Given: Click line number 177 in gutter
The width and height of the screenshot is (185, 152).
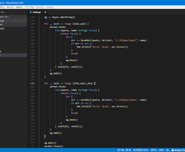Looking at the screenshot, I should point(32,146).
